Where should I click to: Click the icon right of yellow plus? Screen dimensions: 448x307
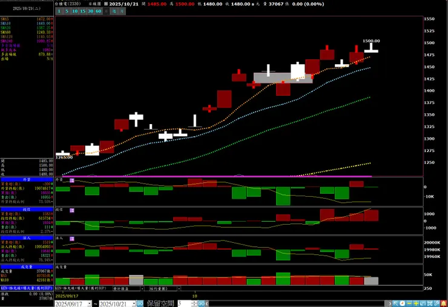(x=423, y=303)
